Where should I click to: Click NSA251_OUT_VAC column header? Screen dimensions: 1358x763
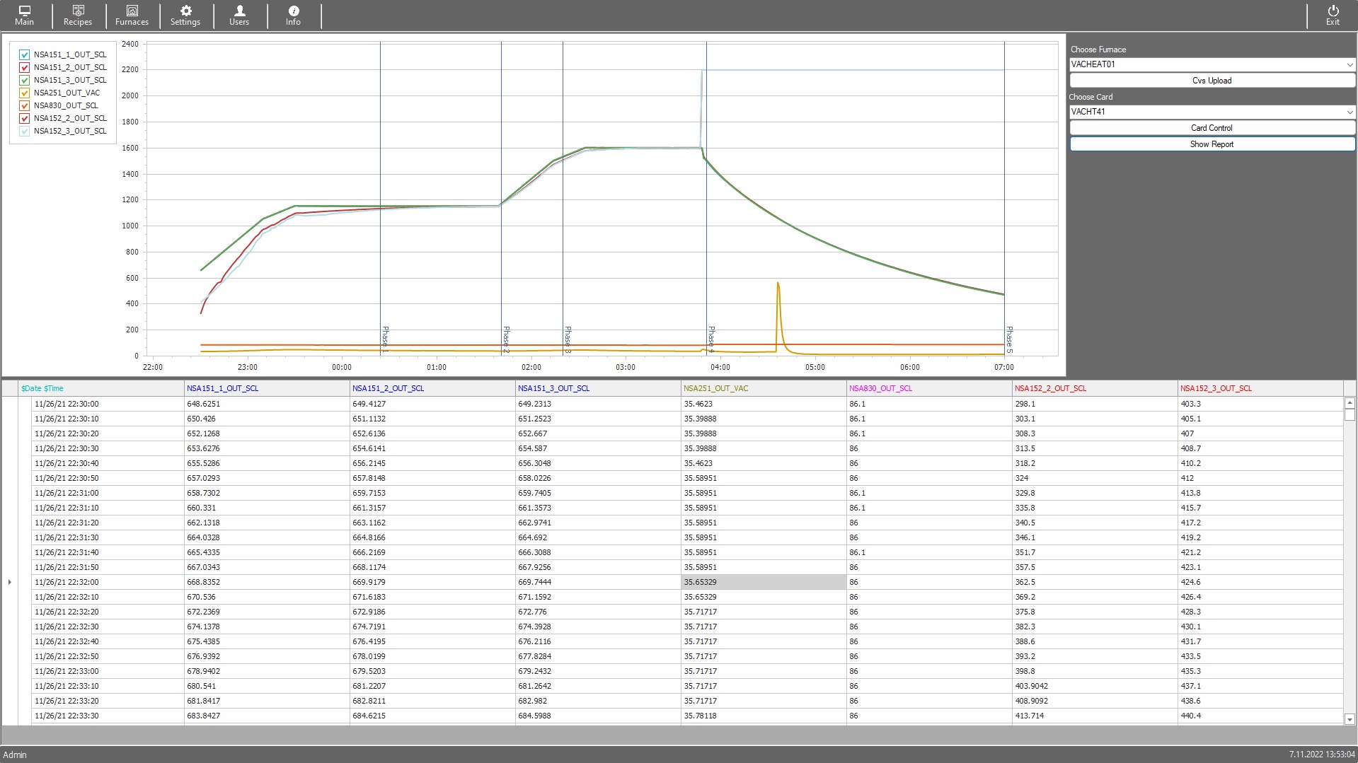point(764,388)
